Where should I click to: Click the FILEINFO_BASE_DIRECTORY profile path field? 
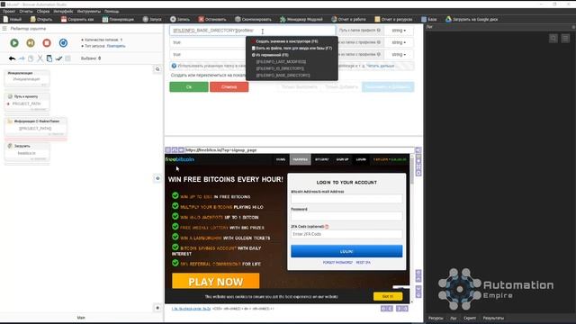pos(253,31)
